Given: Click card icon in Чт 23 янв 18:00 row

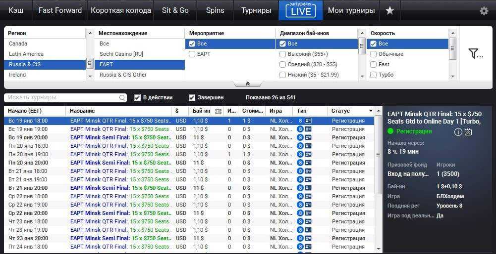Looking at the screenshot, I should pos(308,221).
